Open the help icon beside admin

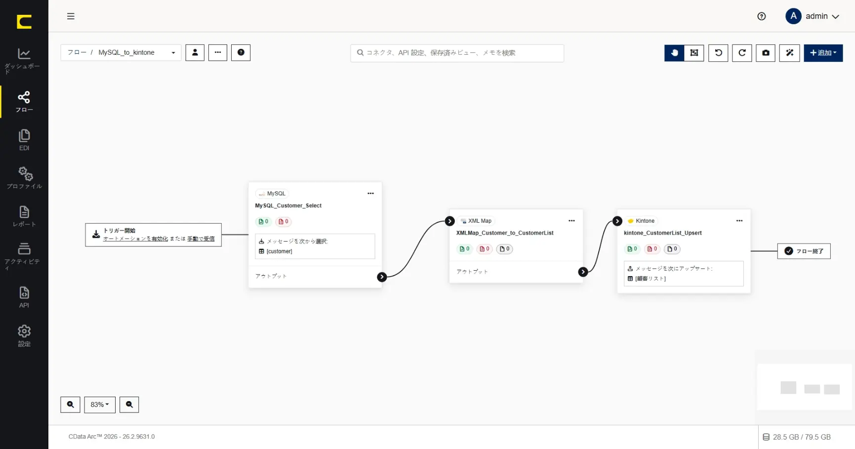tap(762, 16)
